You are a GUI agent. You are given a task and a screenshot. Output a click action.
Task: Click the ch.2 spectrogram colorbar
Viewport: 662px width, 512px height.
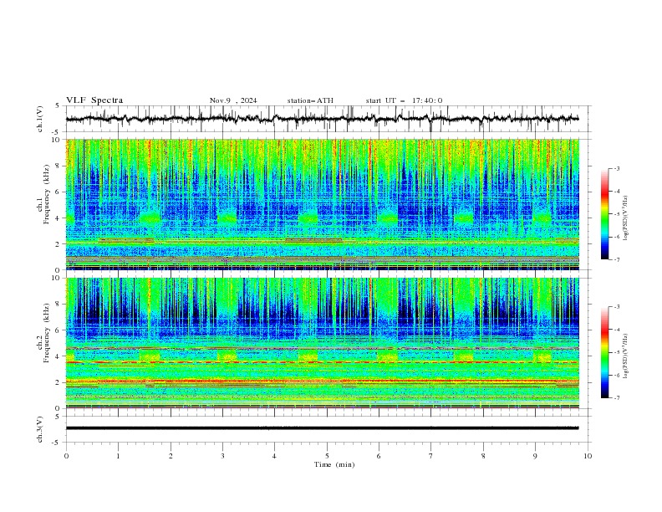coord(605,352)
